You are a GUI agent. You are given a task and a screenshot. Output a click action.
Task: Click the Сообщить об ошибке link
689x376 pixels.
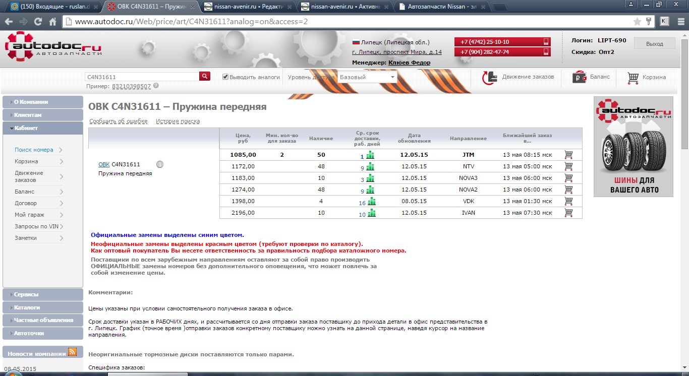[x=119, y=121]
